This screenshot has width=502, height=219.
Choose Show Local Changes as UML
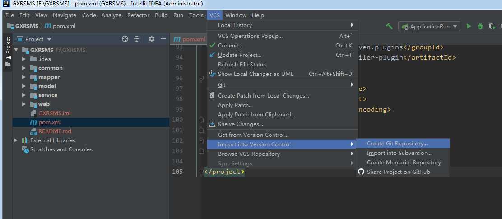coord(283,74)
